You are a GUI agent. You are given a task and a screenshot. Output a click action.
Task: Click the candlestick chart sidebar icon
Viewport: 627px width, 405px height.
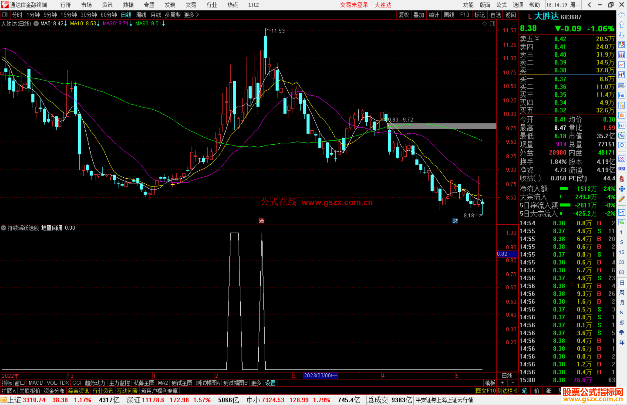pos(621,75)
